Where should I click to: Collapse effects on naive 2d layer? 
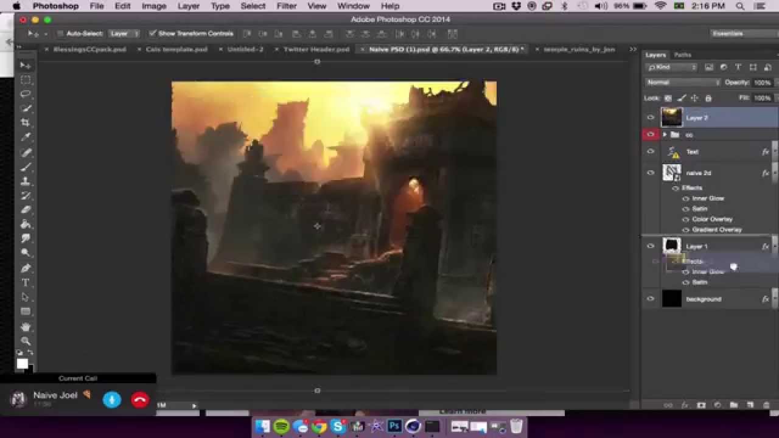[x=774, y=173]
